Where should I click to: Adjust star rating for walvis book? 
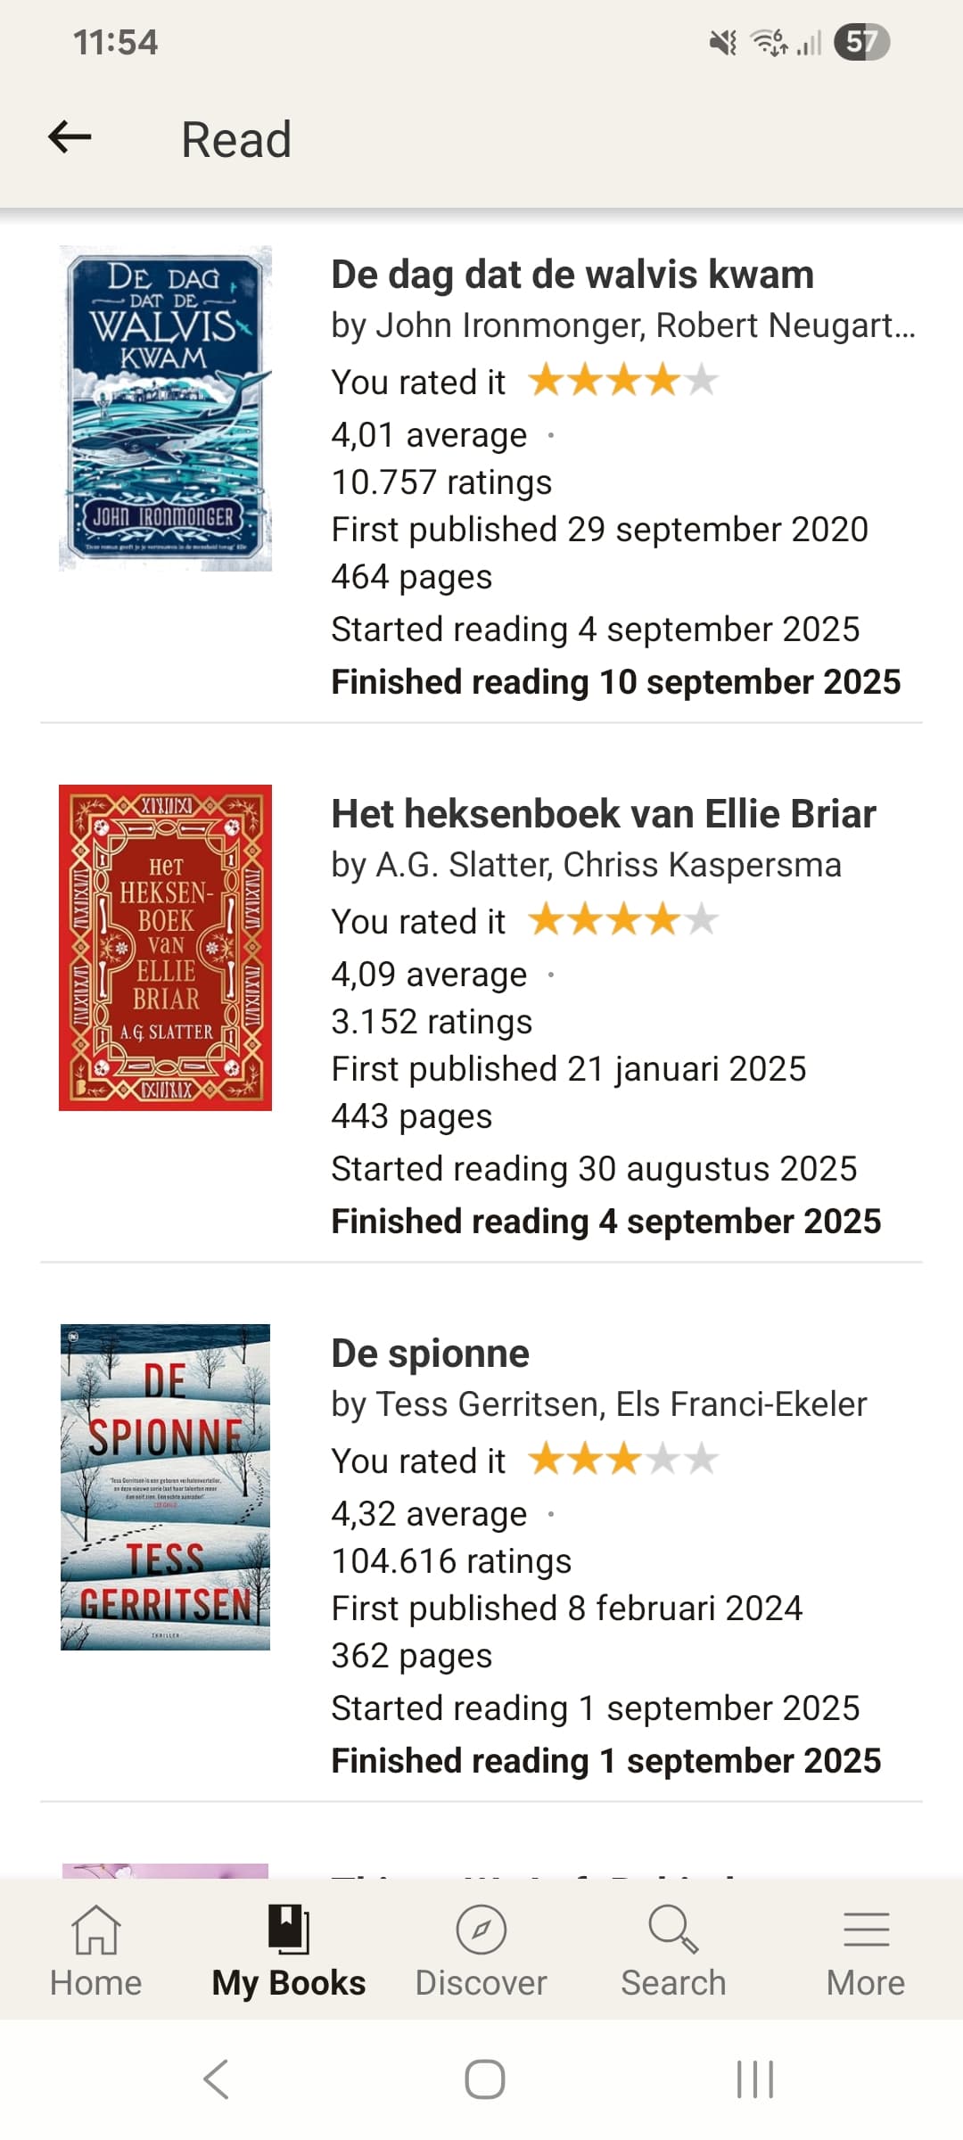(623, 381)
